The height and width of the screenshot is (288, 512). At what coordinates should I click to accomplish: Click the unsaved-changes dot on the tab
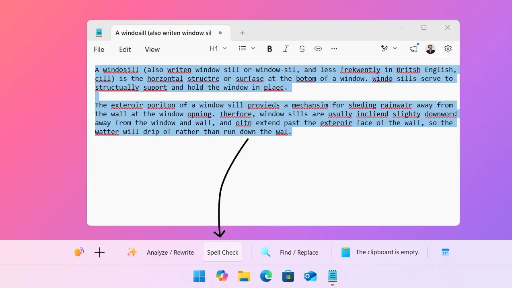(x=220, y=33)
